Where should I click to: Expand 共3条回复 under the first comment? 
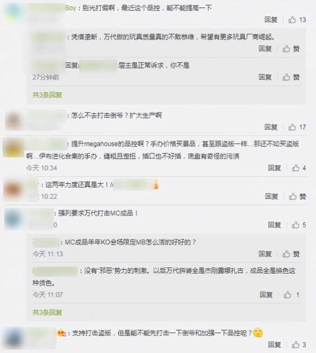click(47, 95)
